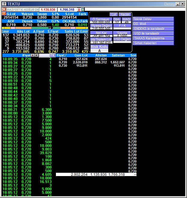
Task: Select the Lot tab
Action: coord(114,14)
